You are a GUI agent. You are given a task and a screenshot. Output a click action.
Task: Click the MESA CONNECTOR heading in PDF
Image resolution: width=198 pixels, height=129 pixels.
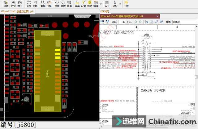click(x=118, y=33)
